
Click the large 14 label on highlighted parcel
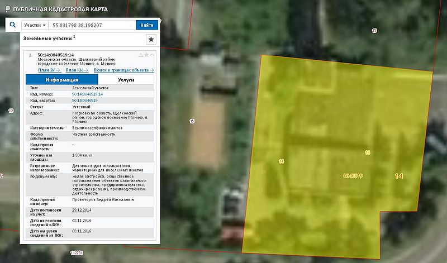(398, 176)
